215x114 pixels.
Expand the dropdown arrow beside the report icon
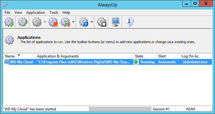92,22
